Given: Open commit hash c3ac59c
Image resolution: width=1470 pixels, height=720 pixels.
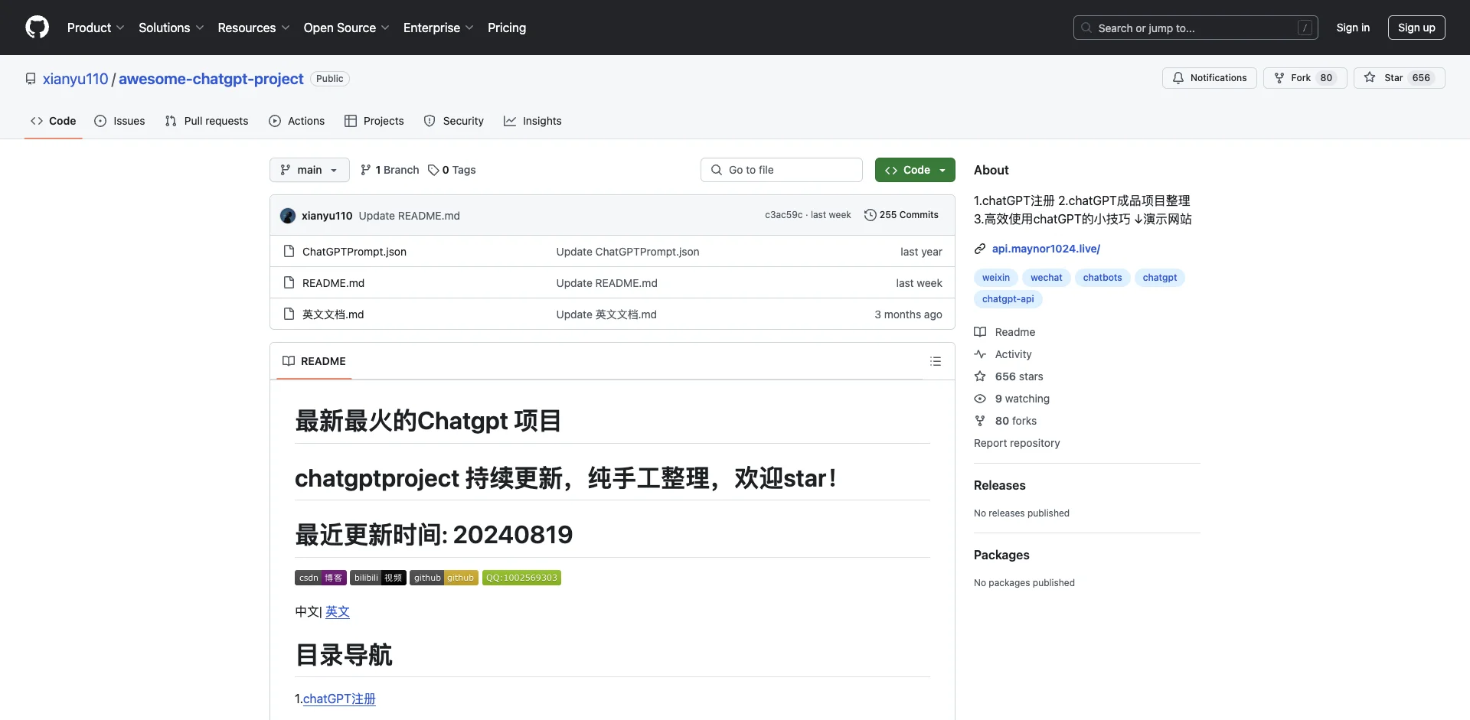Looking at the screenshot, I should (x=784, y=215).
